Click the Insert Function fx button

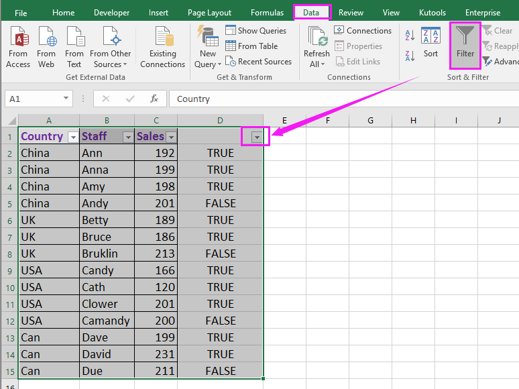pyautogui.click(x=154, y=99)
